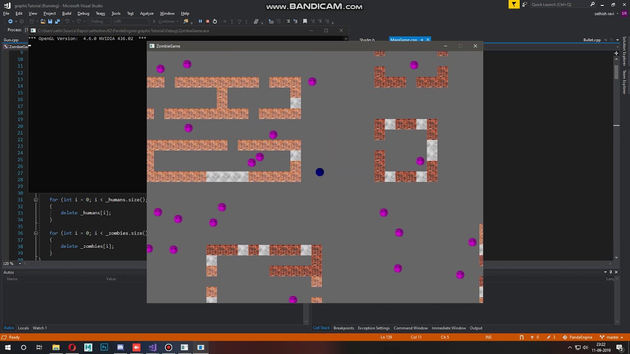
Task: Switch to the Gun.cpp file tab
Action: pos(11,40)
